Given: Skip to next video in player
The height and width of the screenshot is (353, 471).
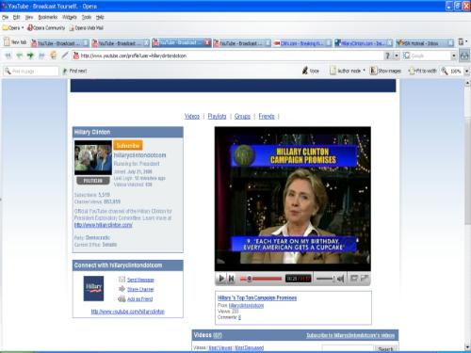Looking at the screenshot, I should pos(232,278).
